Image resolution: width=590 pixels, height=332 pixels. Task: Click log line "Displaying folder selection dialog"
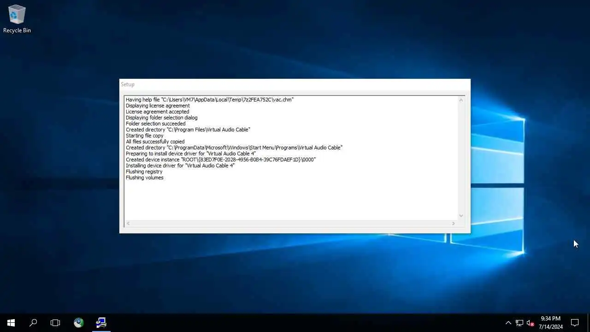pyautogui.click(x=161, y=118)
